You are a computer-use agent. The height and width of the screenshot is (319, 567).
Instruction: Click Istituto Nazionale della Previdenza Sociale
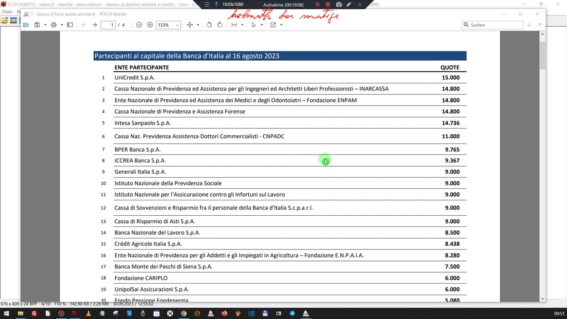(x=168, y=183)
